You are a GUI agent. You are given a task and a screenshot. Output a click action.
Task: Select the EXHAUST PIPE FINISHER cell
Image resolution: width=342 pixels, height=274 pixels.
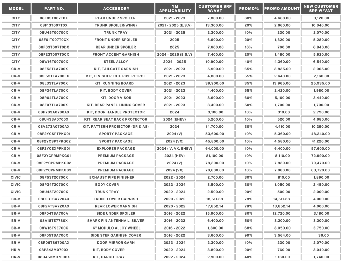[x=116, y=177]
